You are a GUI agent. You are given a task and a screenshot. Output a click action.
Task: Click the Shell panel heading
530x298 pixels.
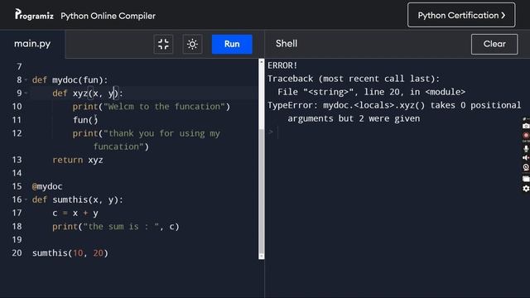point(287,44)
